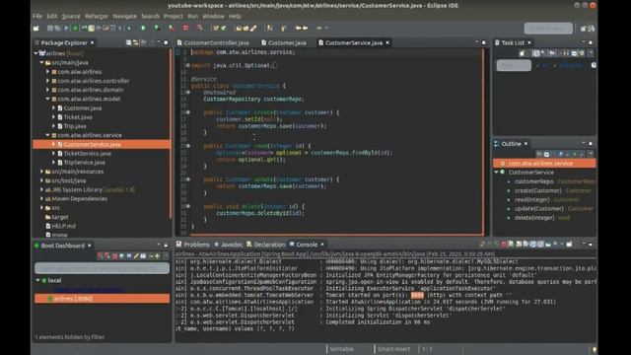This screenshot has height=355, width=631.
Task: Expand Maven Dependencies node
Action: coord(41,199)
